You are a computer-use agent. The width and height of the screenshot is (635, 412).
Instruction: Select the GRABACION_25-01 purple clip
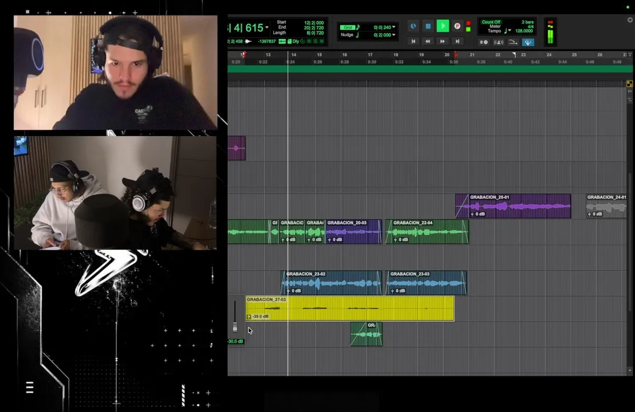coord(513,206)
